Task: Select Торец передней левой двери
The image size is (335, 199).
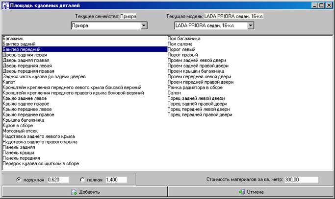Action: [199, 110]
